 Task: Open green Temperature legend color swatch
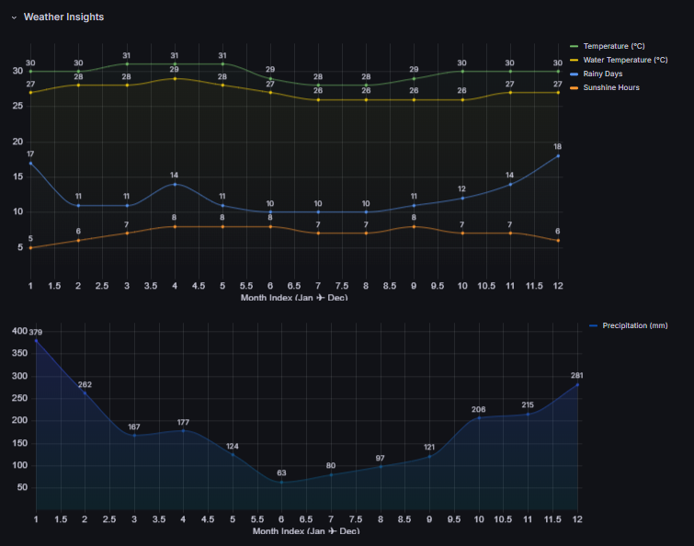[x=575, y=46]
